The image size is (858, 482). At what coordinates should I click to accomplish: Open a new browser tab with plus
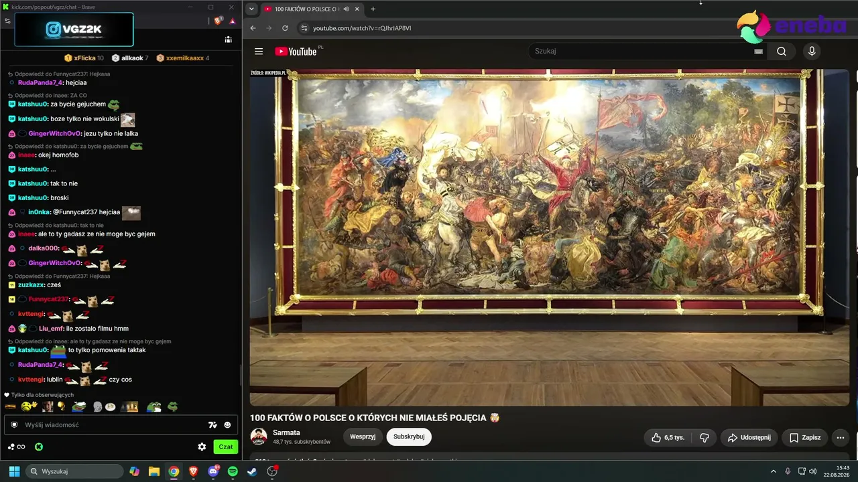(x=373, y=9)
